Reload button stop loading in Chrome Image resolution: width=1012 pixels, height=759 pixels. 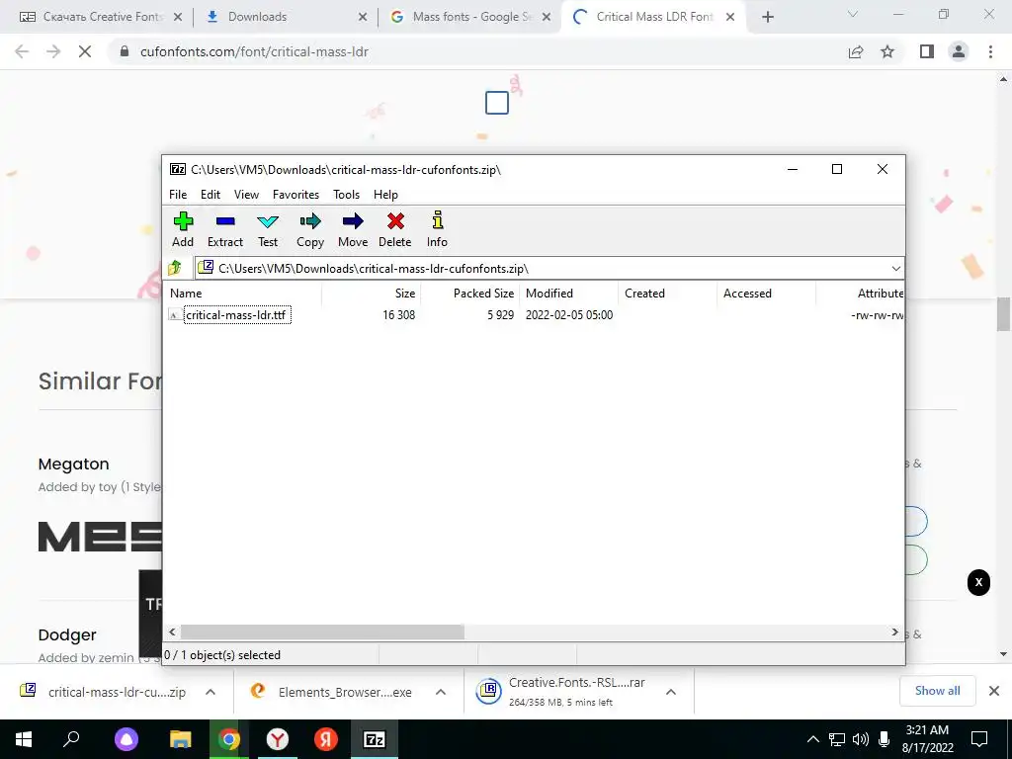click(85, 51)
